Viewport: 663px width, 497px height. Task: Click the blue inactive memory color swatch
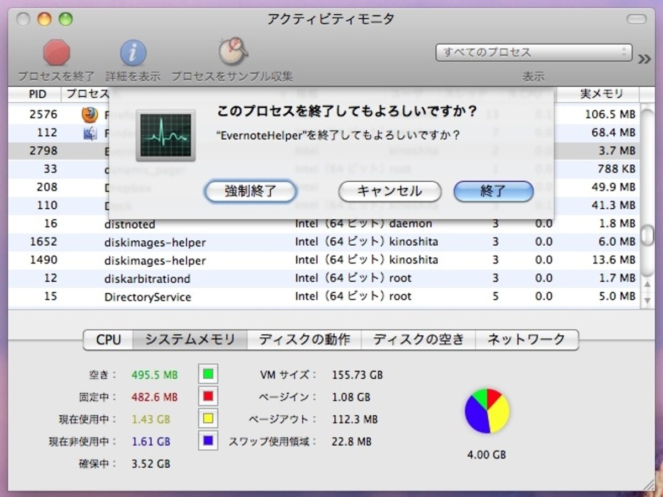(208, 441)
